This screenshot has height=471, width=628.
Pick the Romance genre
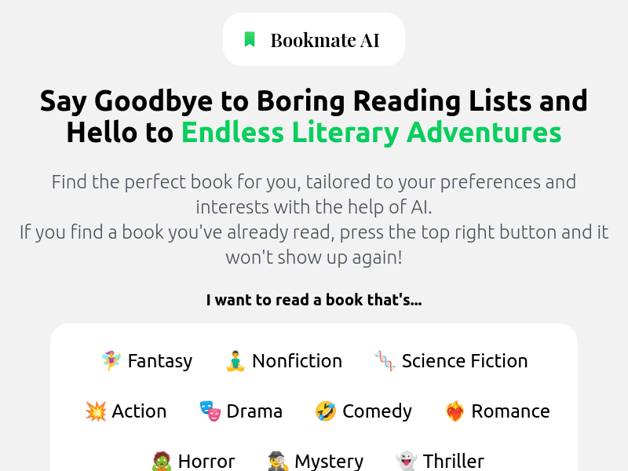pos(497,411)
